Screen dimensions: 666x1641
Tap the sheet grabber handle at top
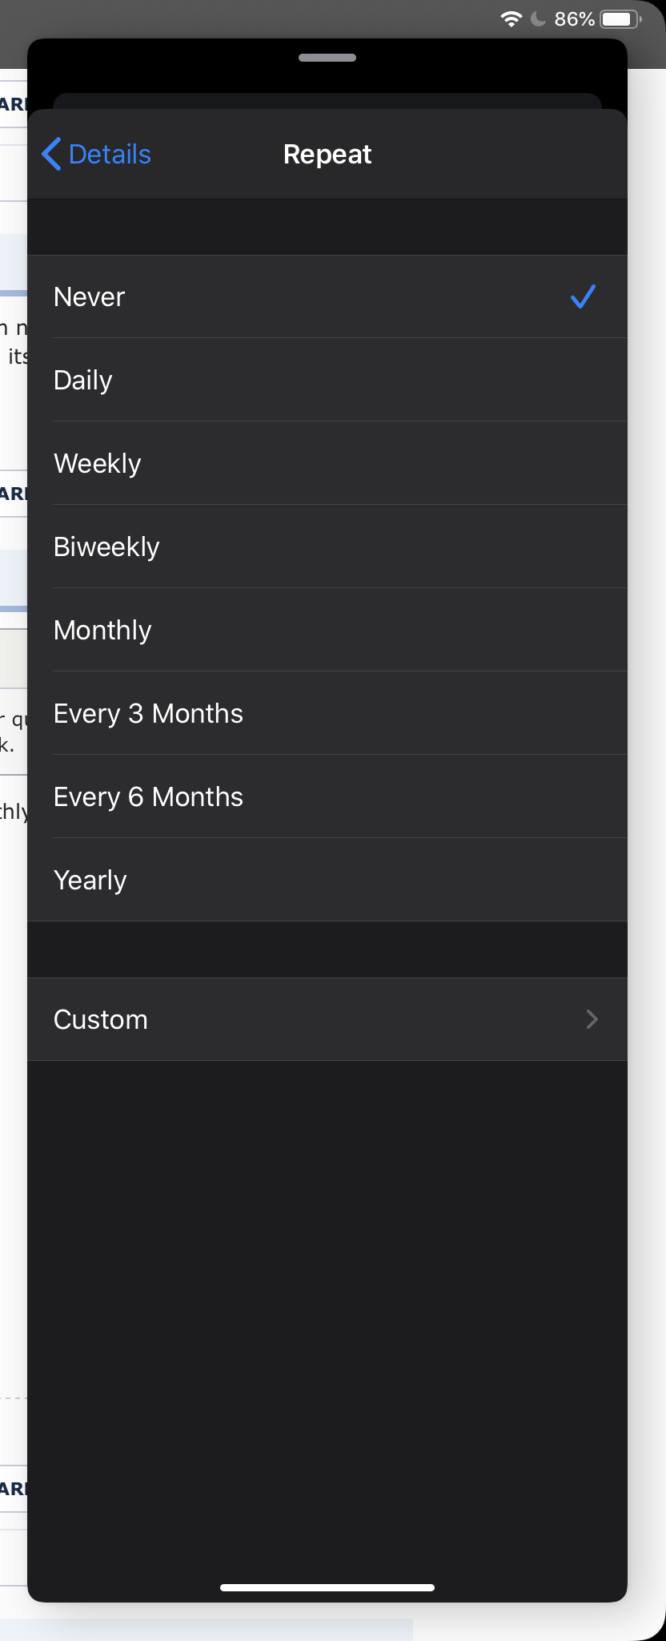327,58
